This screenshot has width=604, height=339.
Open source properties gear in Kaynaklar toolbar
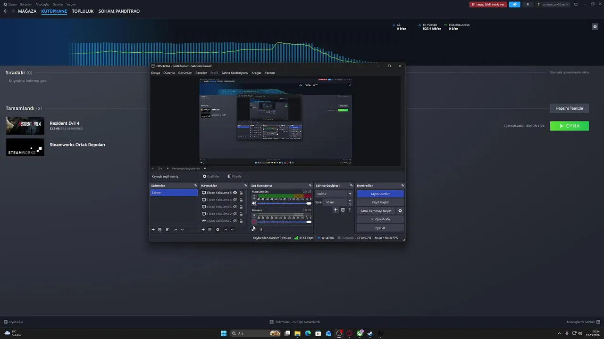pyautogui.click(x=218, y=229)
